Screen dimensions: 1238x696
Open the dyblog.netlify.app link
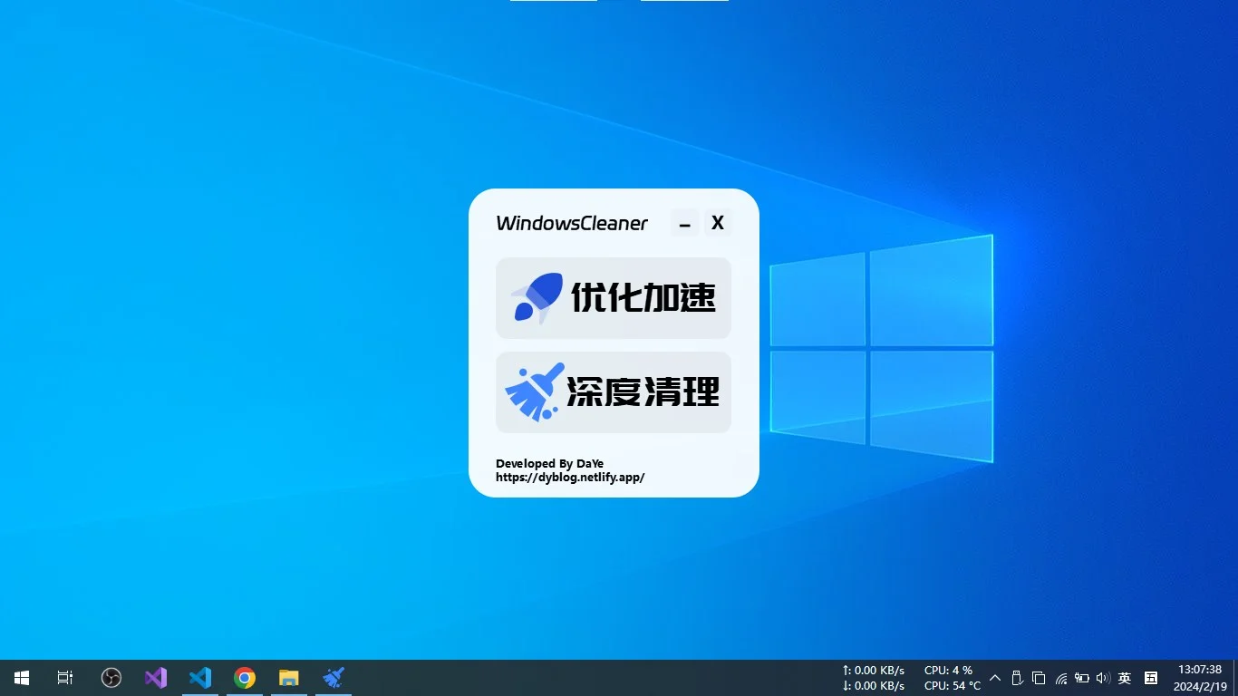[570, 477]
